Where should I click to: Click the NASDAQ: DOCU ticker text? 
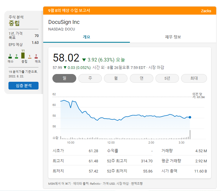point(62,29)
